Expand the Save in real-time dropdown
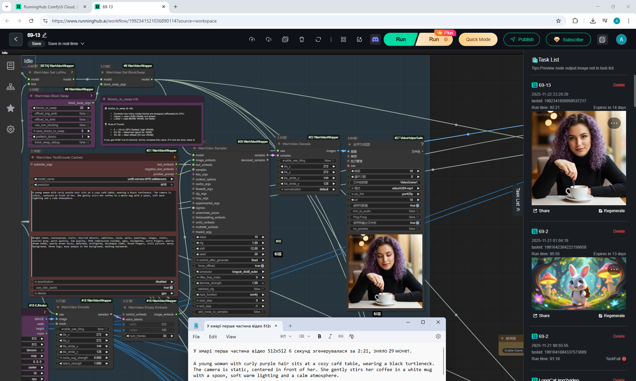Screen dimensions: 636x381 [x=82, y=44]
